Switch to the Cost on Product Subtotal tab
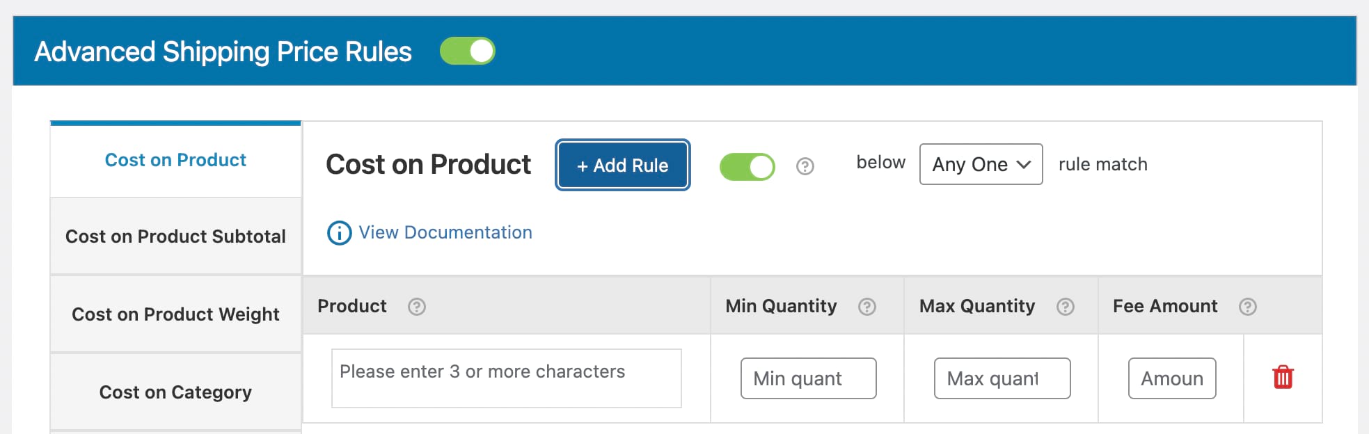 [175, 236]
